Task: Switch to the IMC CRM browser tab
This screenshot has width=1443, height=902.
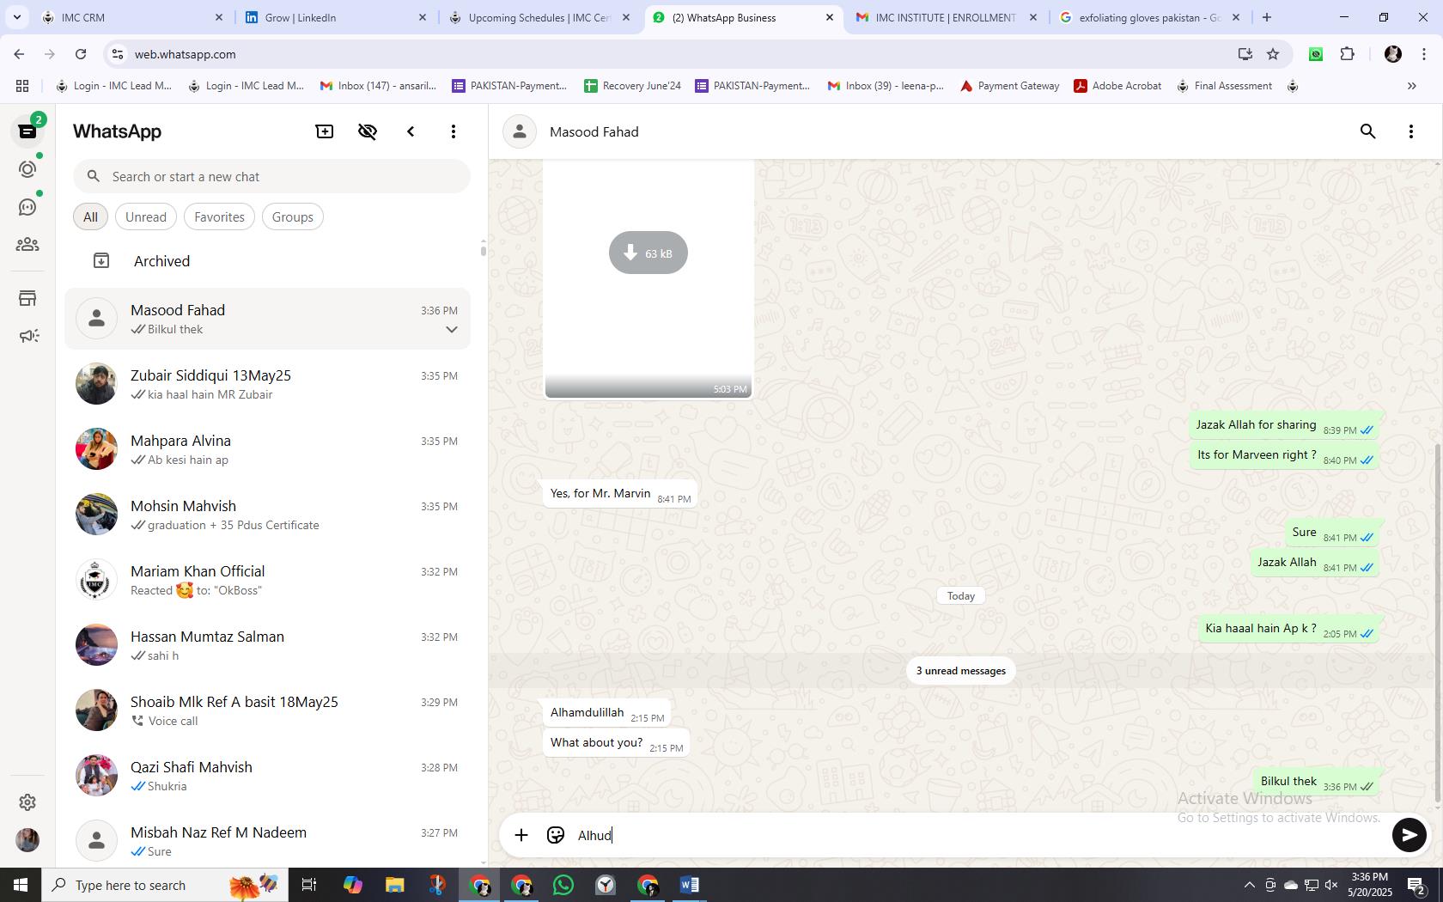Action: point(133,17)
